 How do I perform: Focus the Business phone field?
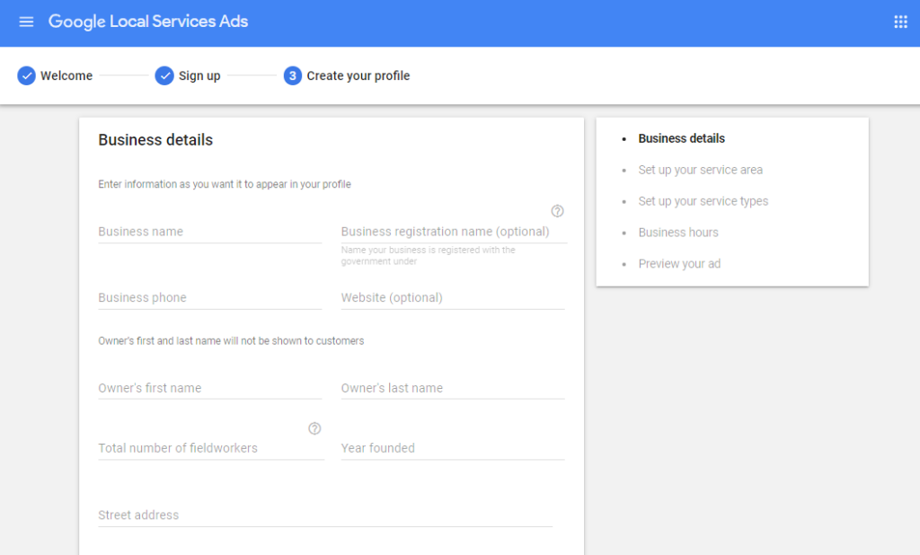210,297
